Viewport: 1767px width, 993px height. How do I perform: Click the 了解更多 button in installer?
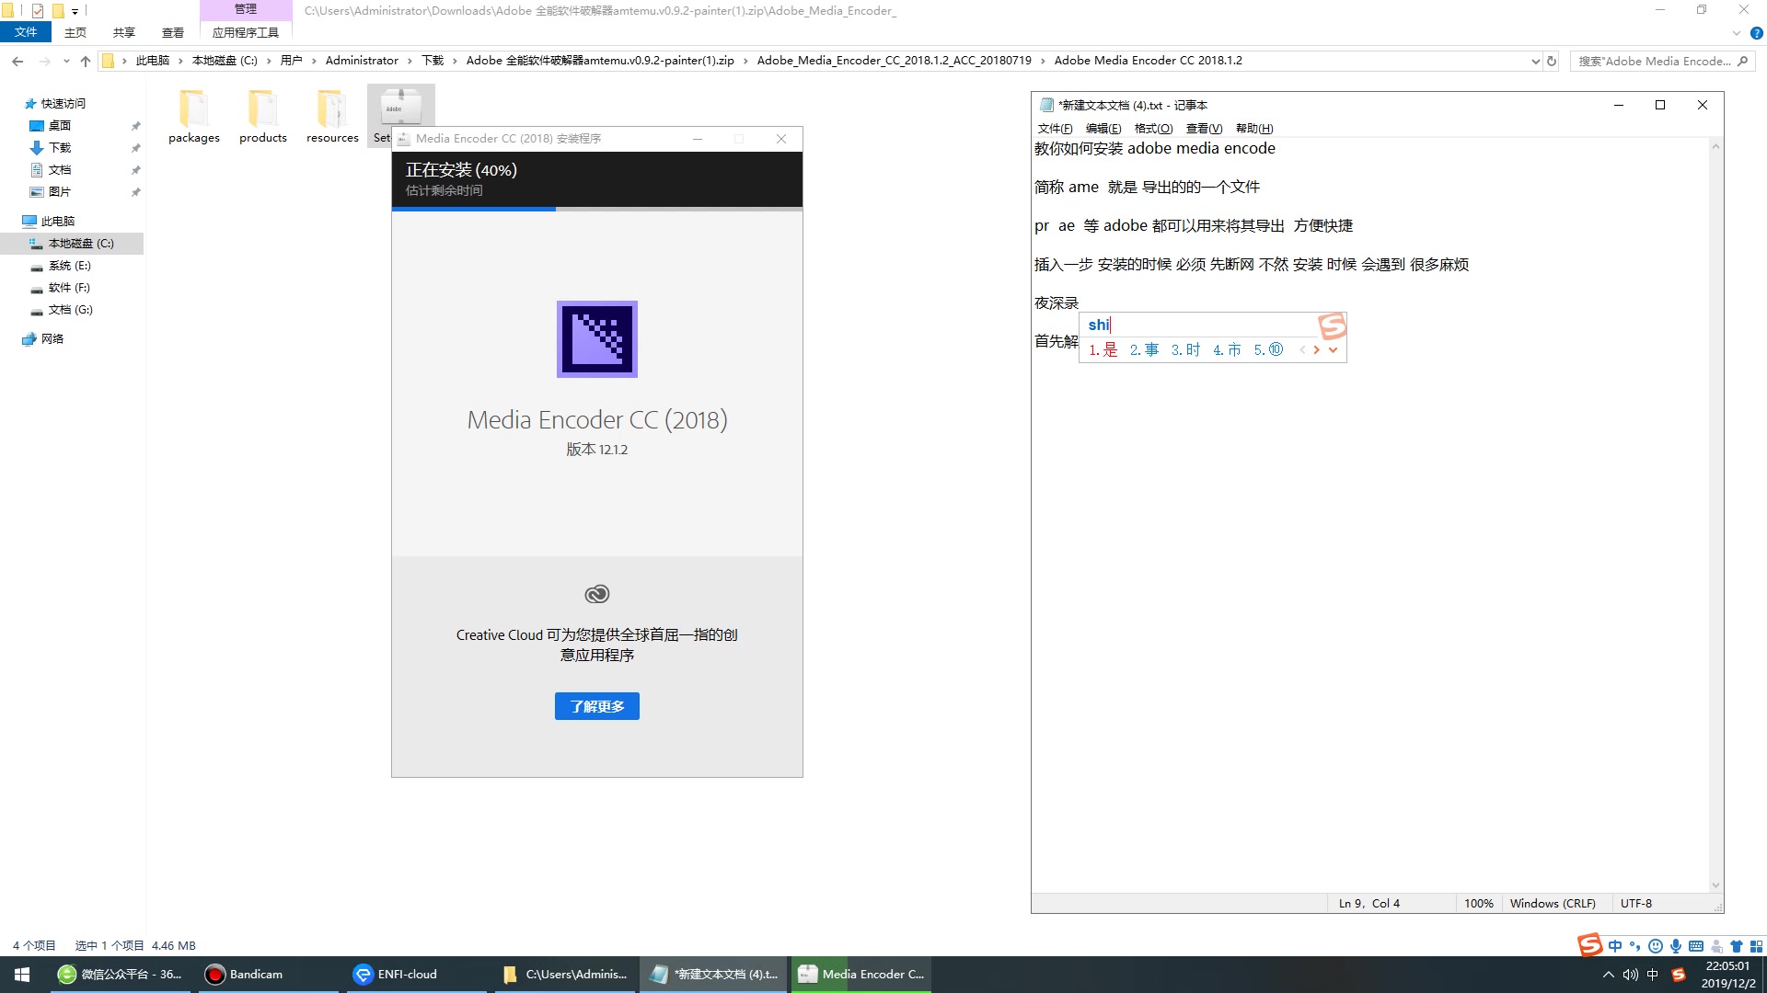pyautogui.click(x=596, y=706)
